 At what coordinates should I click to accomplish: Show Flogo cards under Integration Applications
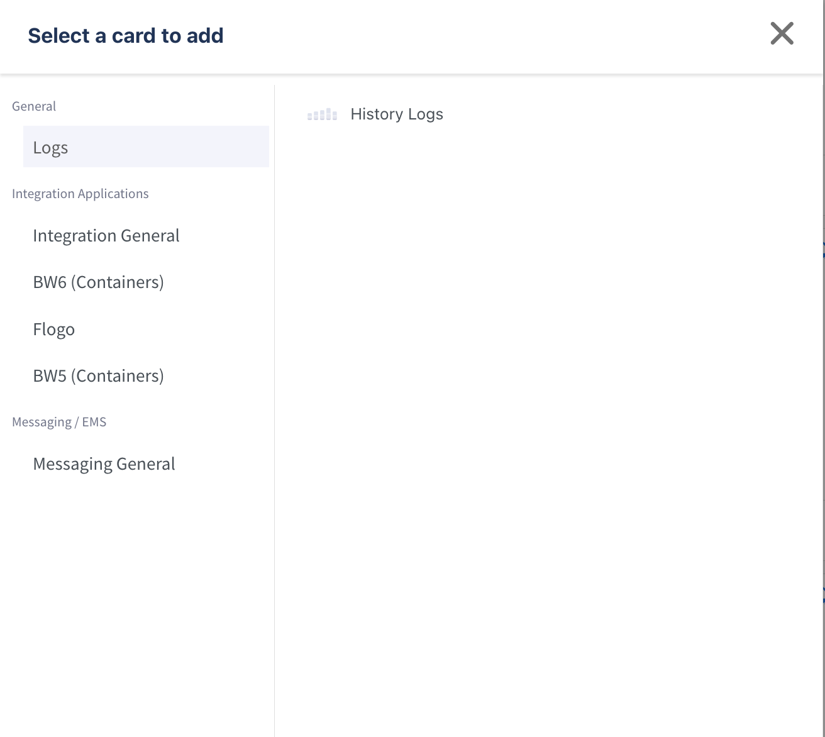53,330
